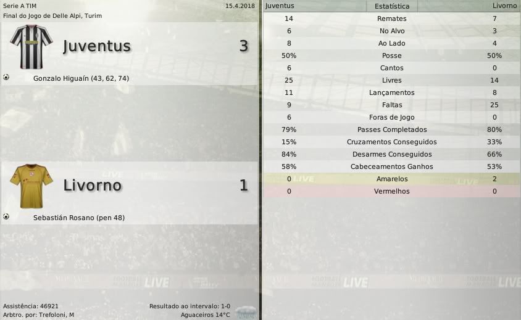Click the goal ball icon beside Rosano
Viewport: 521px width, 320px height.
point(6,216)
